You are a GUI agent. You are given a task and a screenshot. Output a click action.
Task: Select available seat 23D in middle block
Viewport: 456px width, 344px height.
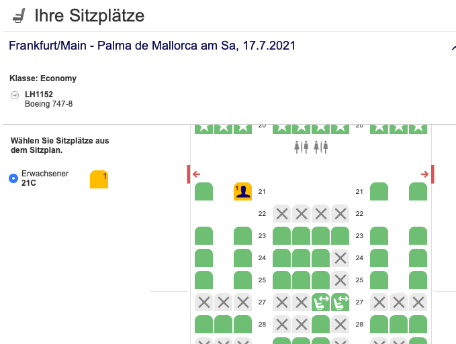click(x=282, y=236)
